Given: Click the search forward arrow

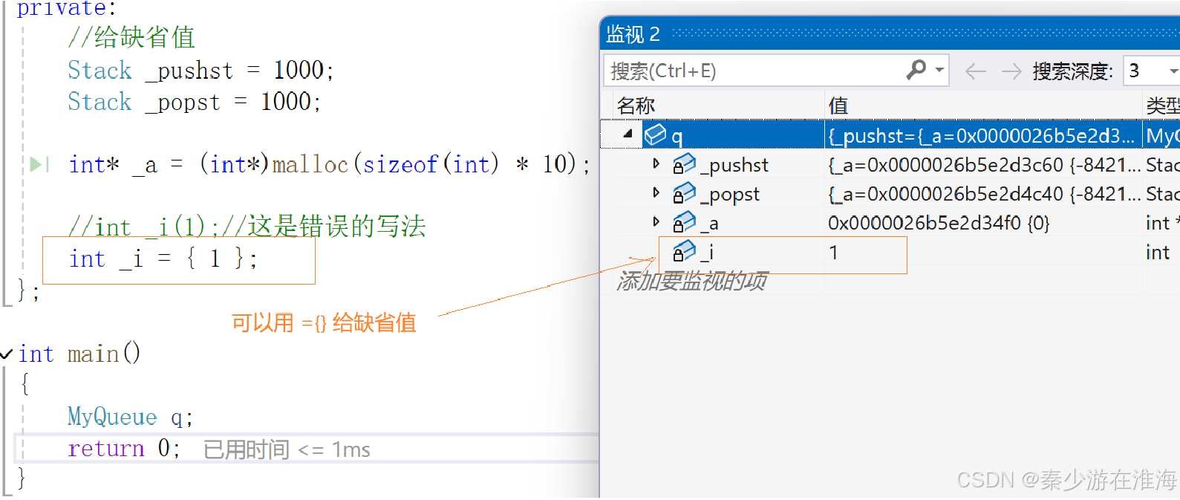Looking at the screenshot, I should [x=1011, y=71].
